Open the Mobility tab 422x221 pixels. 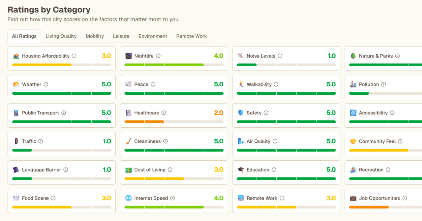tap(95, 36)
